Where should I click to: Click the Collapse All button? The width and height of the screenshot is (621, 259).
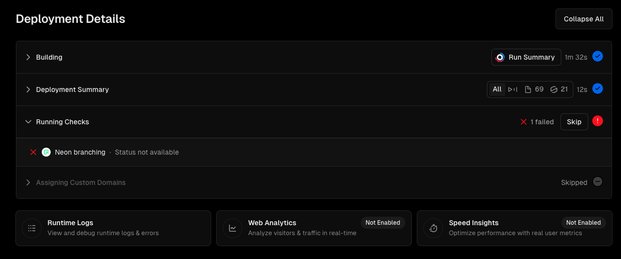click(x=583, y=19)
